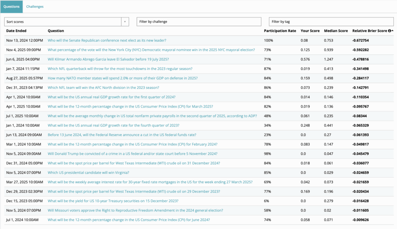Open the Virginia presidential candidate question

(88, 173)
